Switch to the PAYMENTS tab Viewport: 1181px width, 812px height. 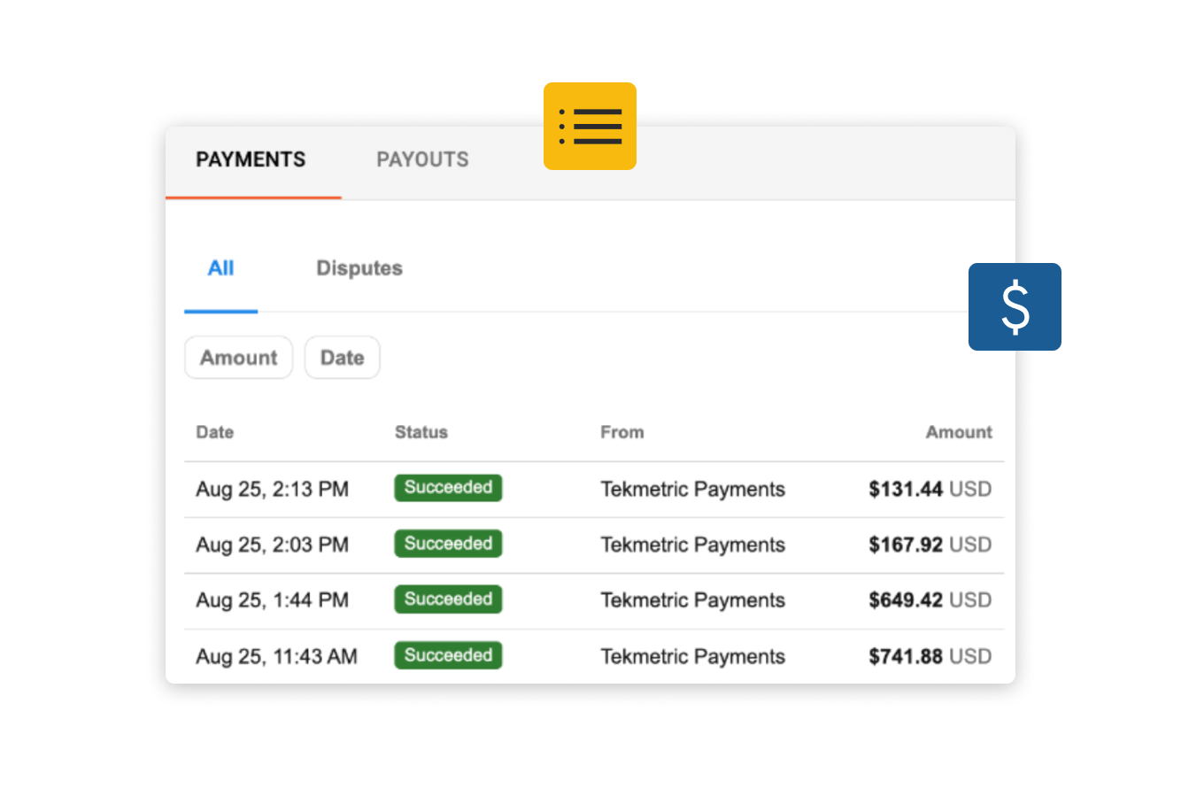(251, 159)
